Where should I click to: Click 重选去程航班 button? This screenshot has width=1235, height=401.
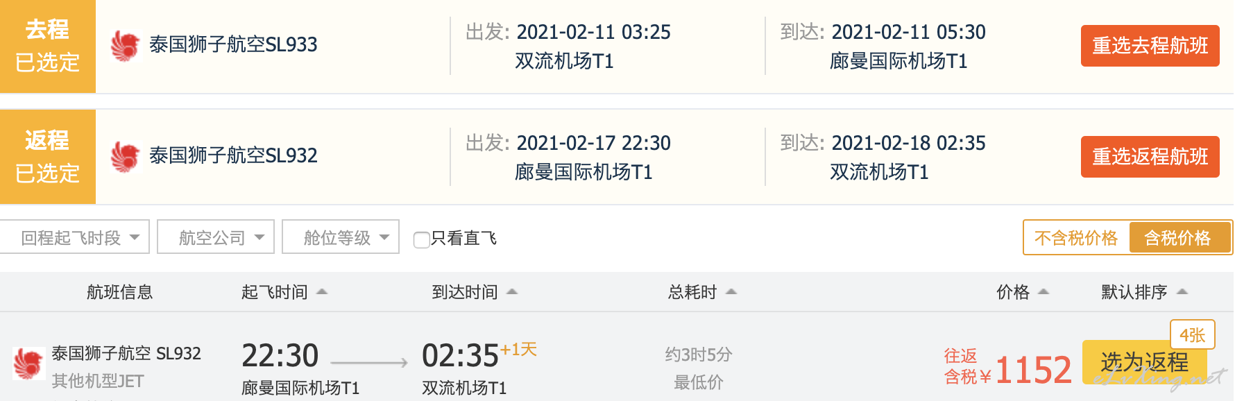(x=1150, y=46)
